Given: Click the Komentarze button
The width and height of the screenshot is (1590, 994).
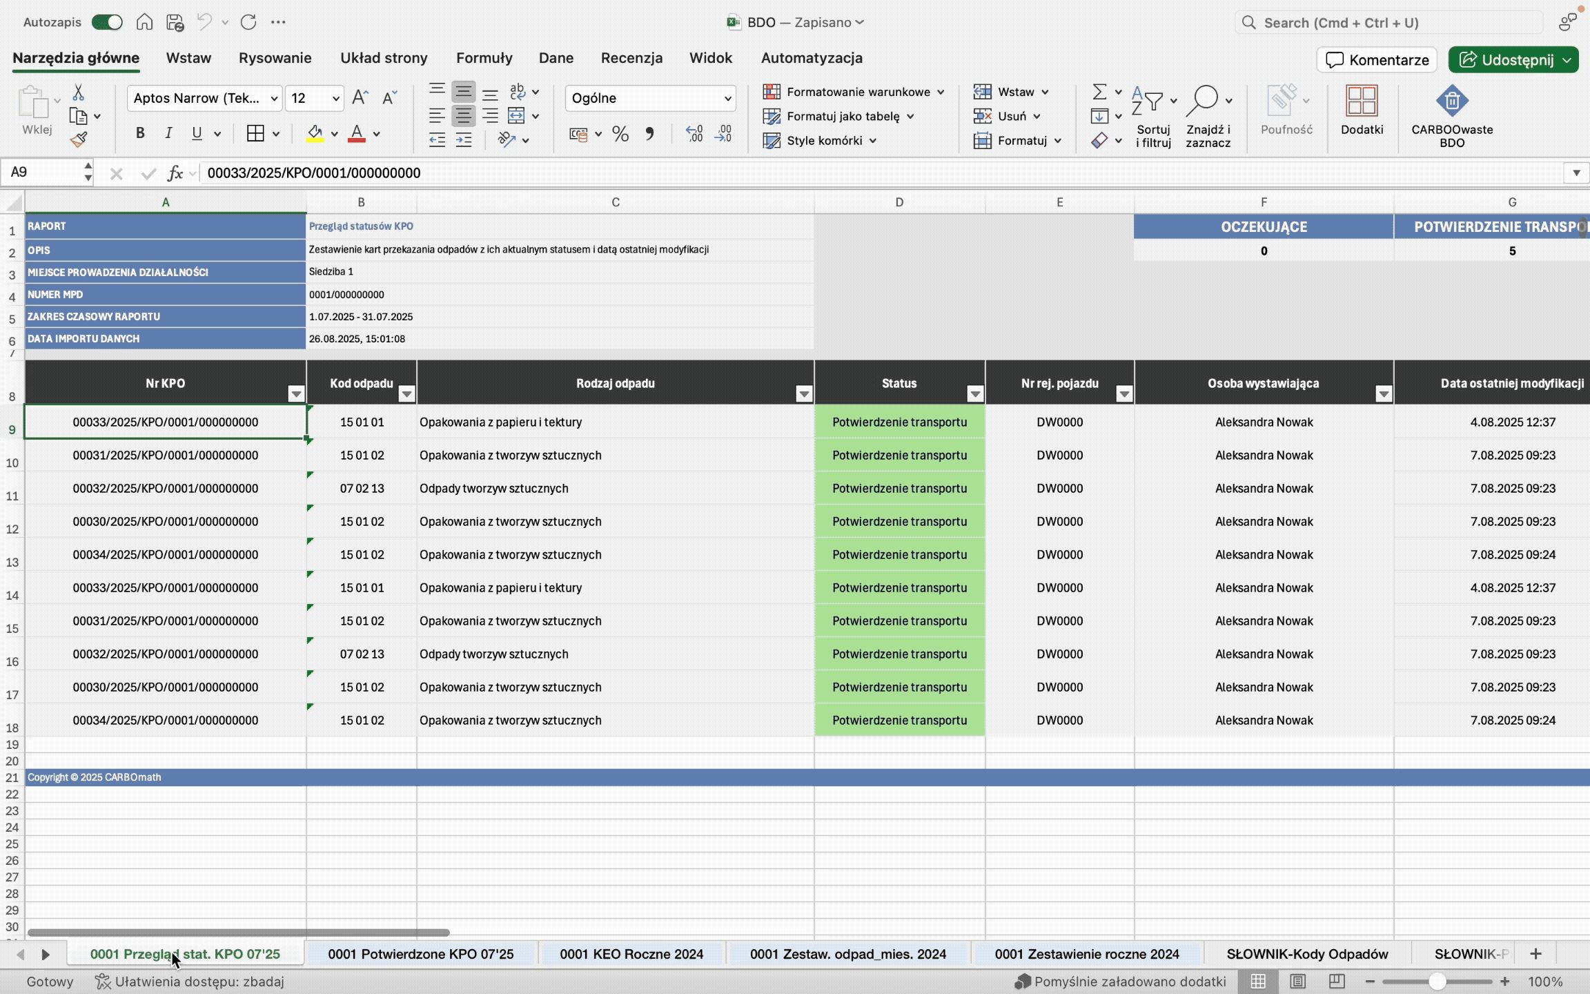Looking at the screenshot, I should [x=1377, y=60].
